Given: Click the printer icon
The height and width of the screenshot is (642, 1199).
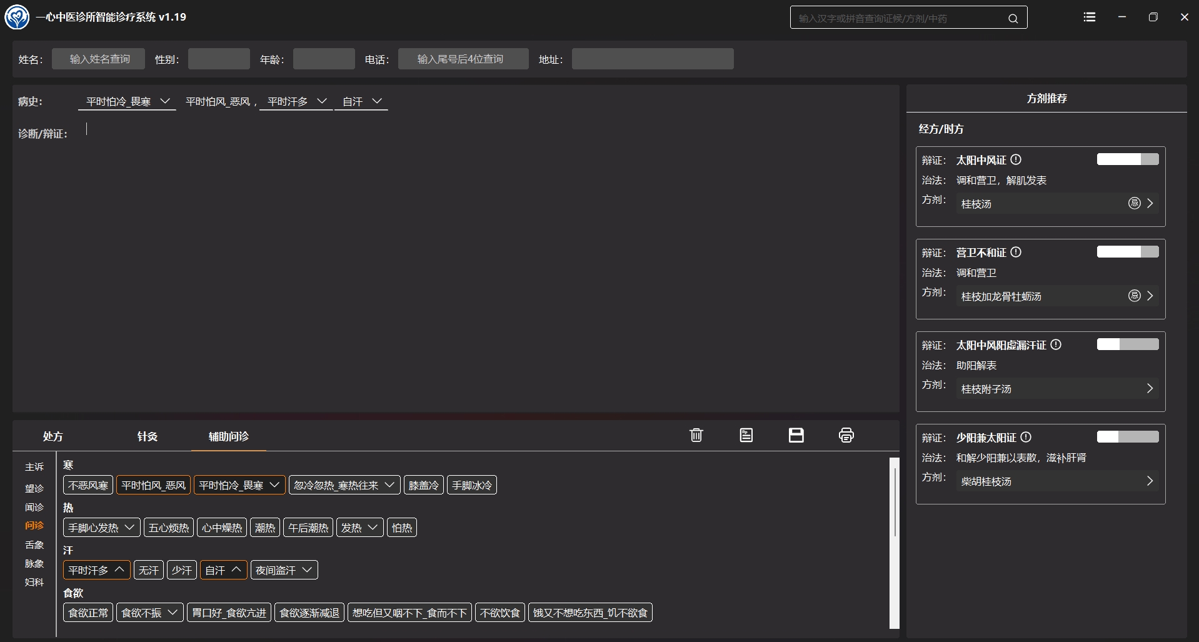Looking at the screenshot, I should coord(846,435).
